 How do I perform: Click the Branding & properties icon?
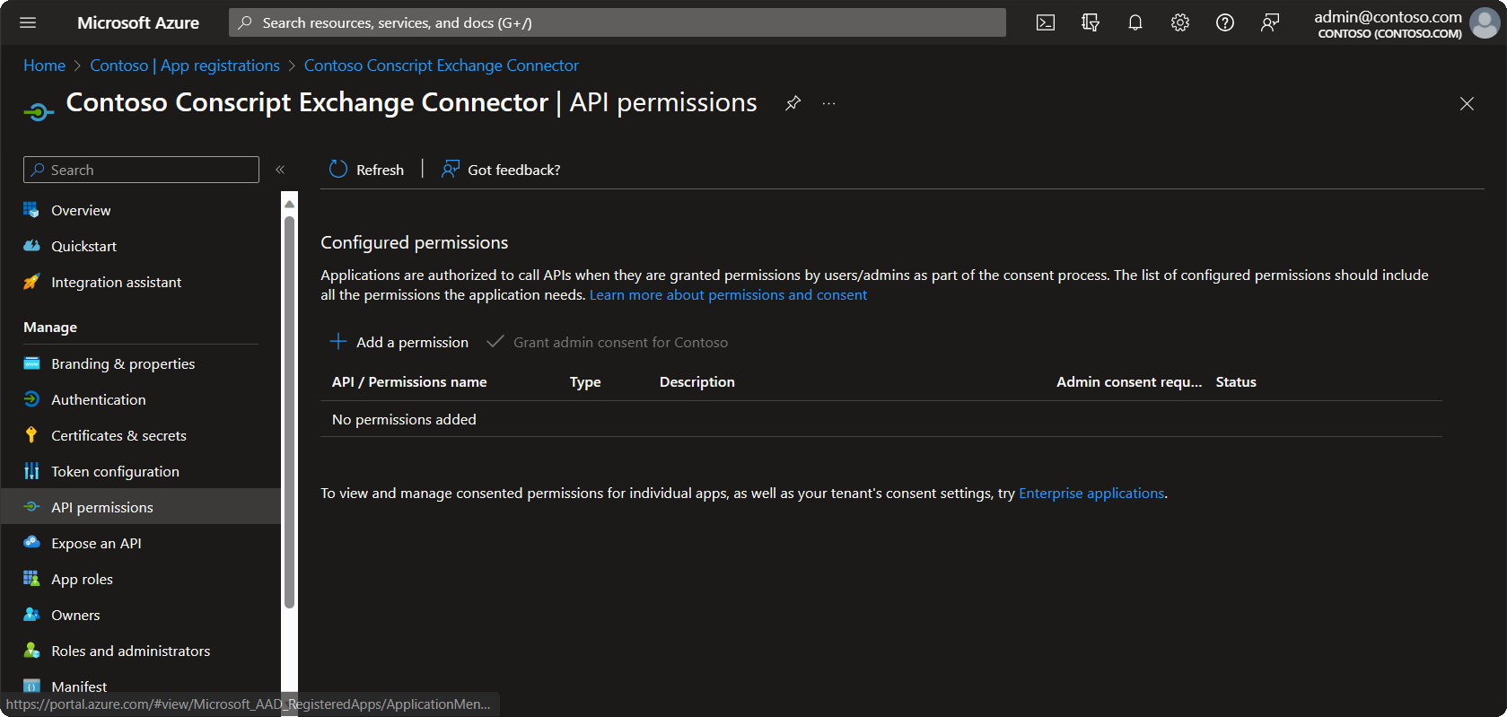(31, 363)
